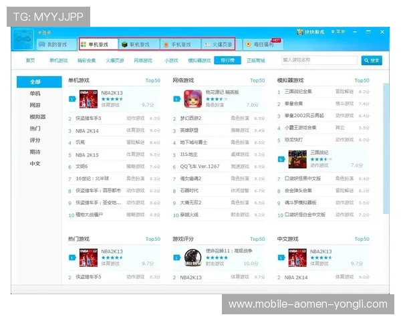Click the 快快游戏 logo icon
Image resolution: width=401 pixels, height=321 pixels.
click(x=299, y=31)
